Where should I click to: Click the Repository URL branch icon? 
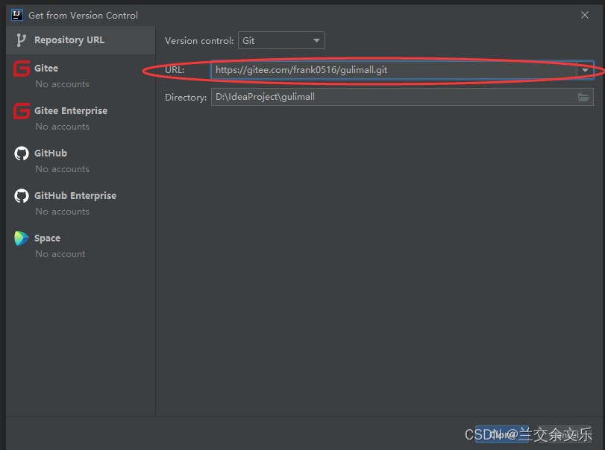(x=21, y=40)
